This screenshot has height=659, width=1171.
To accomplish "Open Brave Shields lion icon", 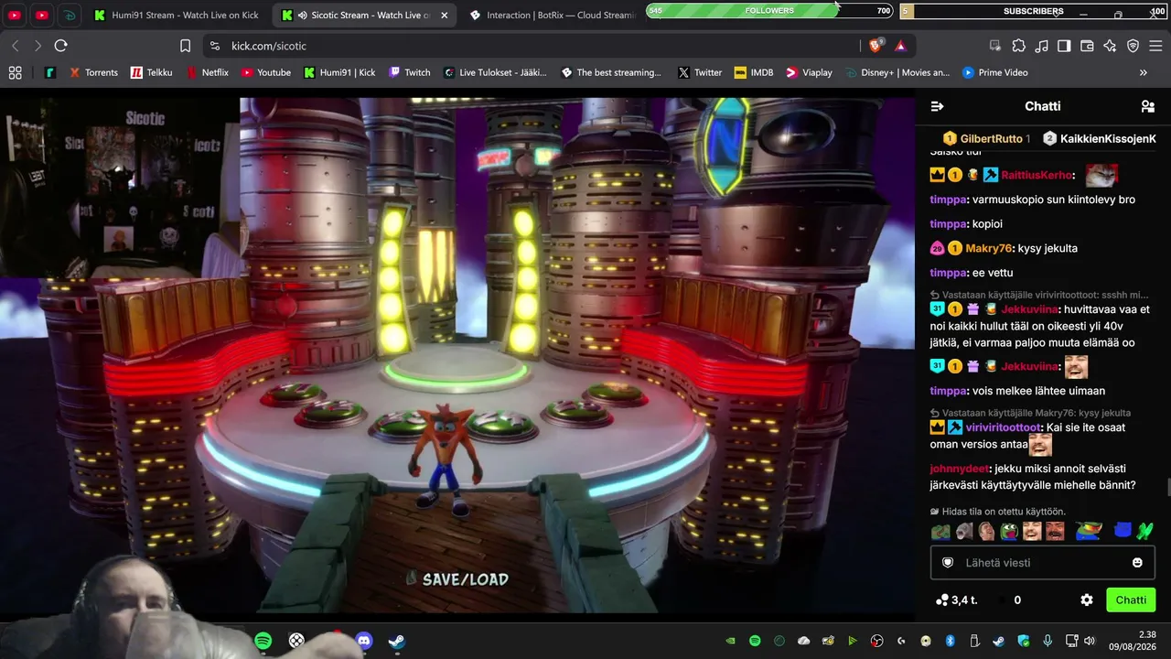I will [876, 46].
